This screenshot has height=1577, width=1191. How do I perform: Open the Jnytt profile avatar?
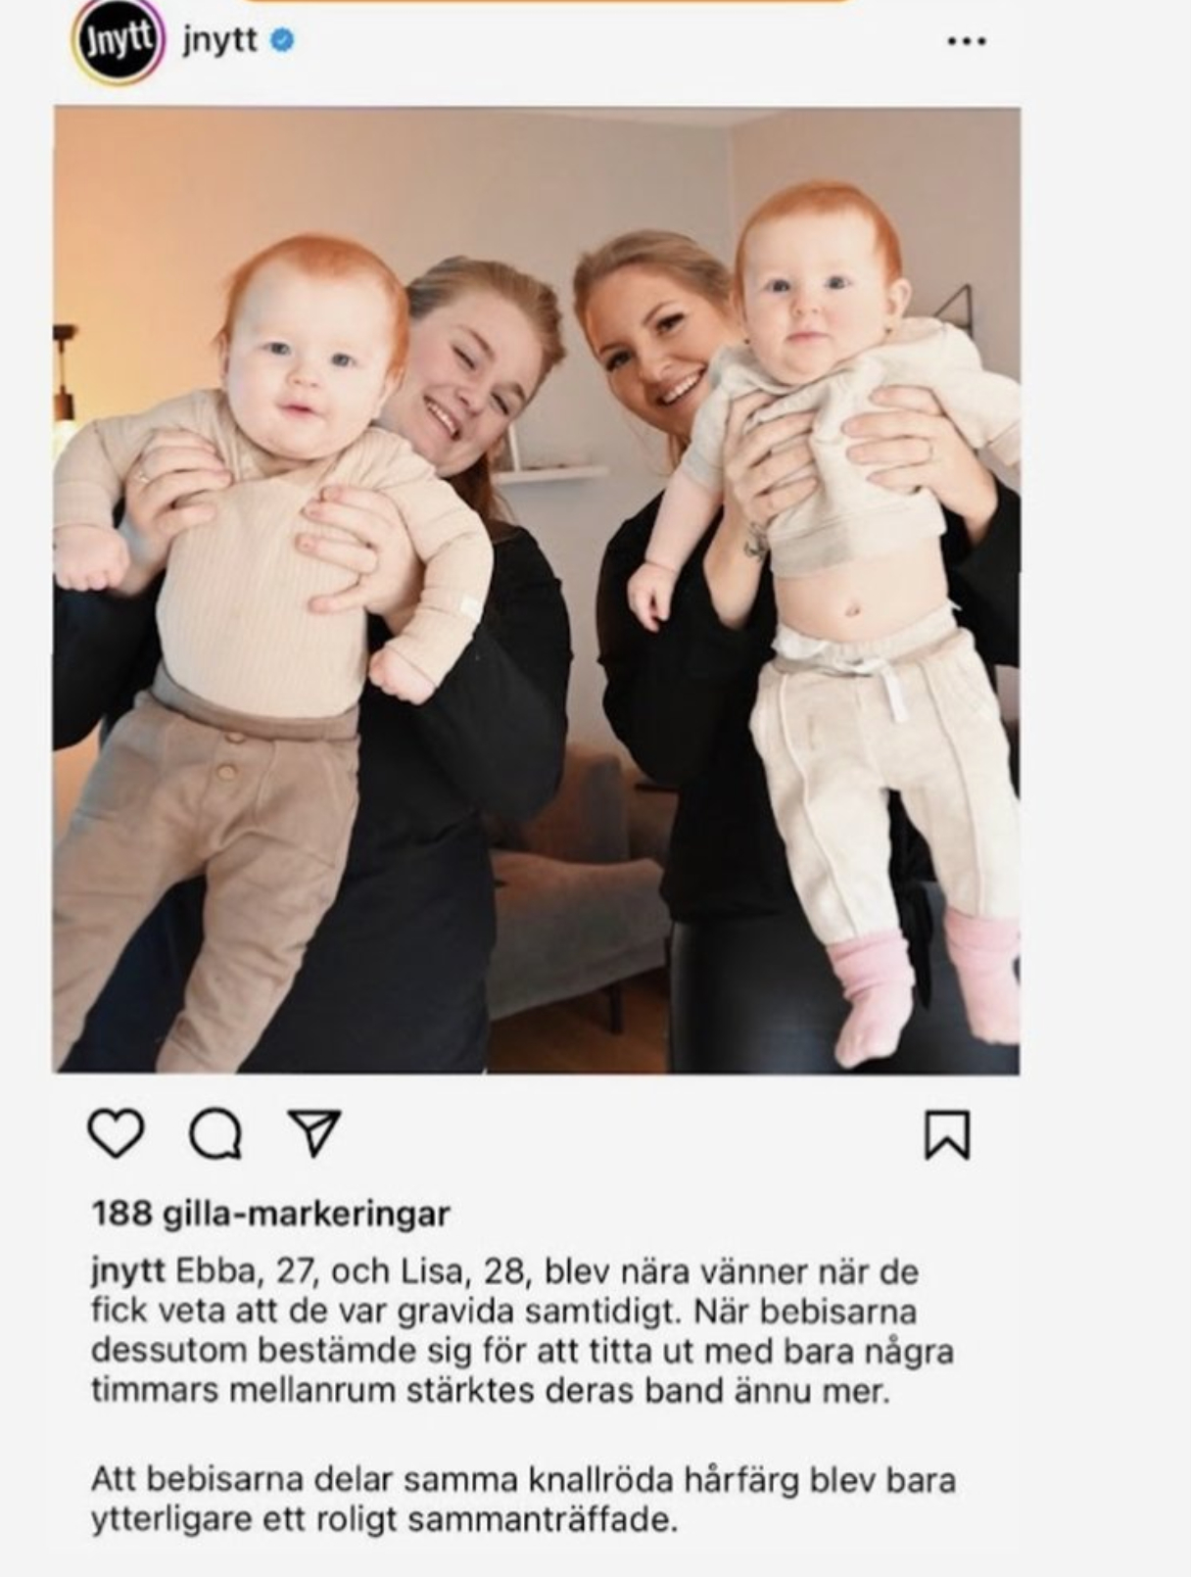[x=117, y=41]
